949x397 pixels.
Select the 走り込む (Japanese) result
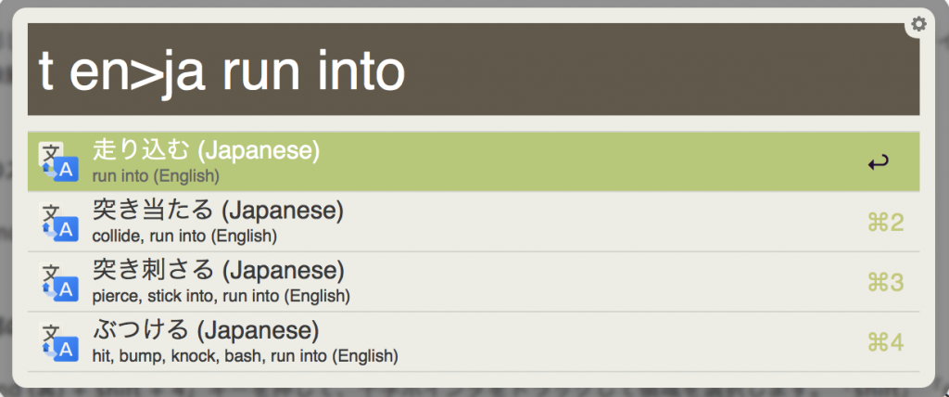click(474, 161)
